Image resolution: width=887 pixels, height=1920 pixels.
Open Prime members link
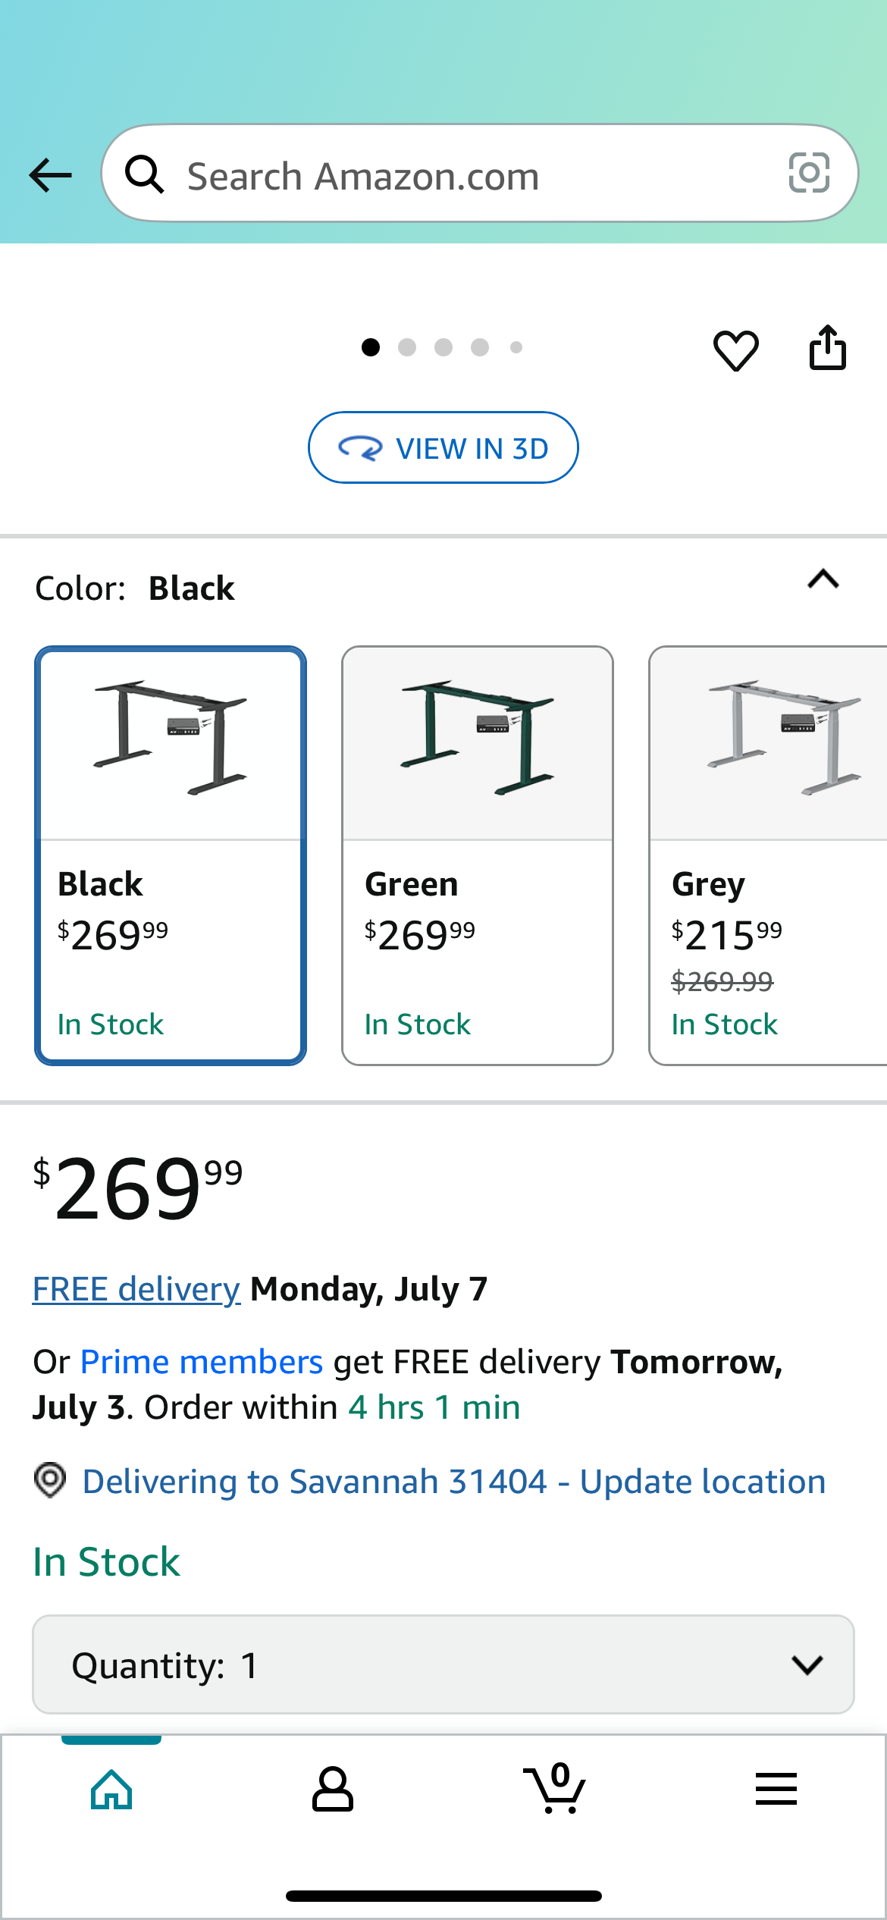coord(202,1362)
